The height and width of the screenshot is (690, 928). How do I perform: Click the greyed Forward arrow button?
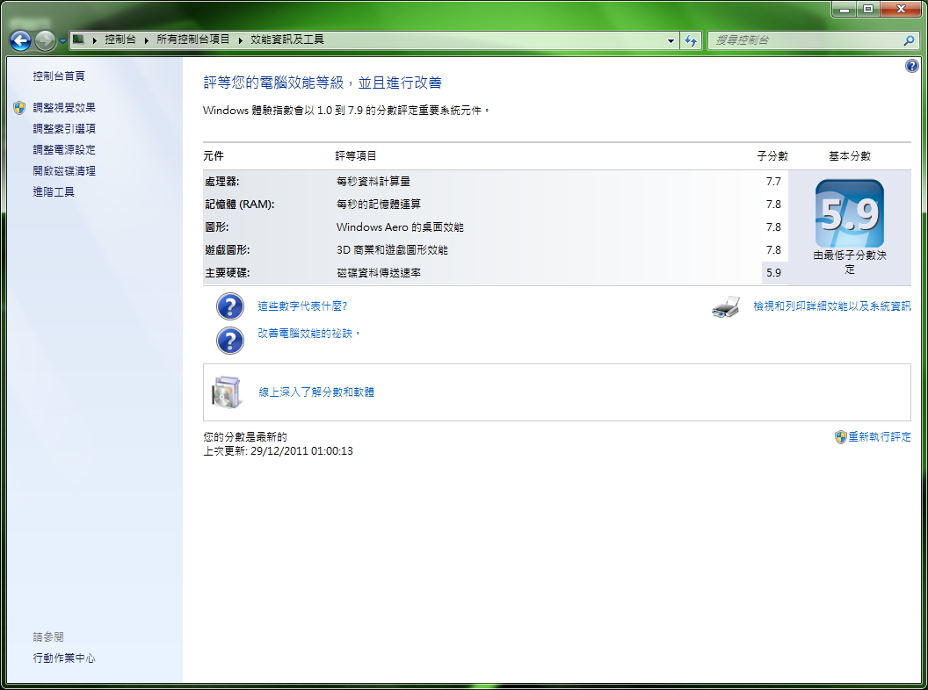[x=45, y=40]
